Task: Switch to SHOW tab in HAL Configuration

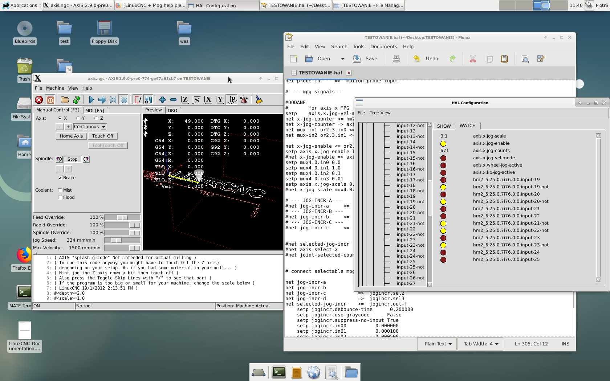Action: (444, 126)
